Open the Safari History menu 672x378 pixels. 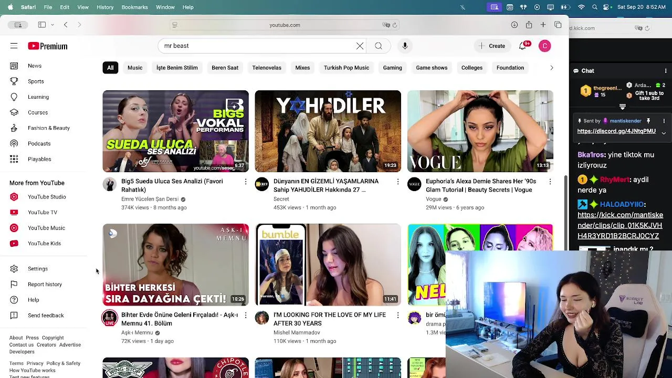point(105,7)
